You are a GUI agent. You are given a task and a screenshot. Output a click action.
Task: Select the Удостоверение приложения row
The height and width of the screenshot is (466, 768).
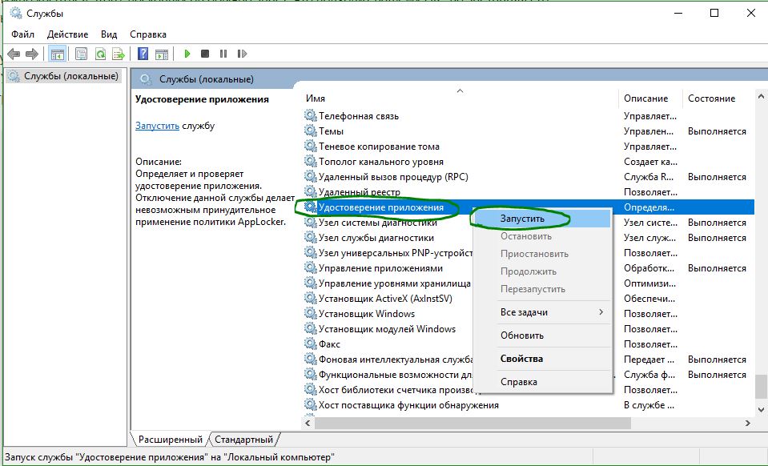tap(528, 207)
